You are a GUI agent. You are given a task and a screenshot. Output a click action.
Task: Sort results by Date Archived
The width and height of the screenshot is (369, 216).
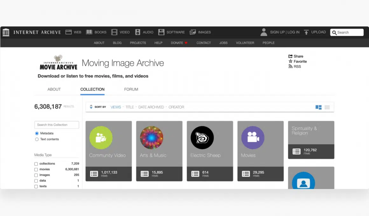point(151,107)
